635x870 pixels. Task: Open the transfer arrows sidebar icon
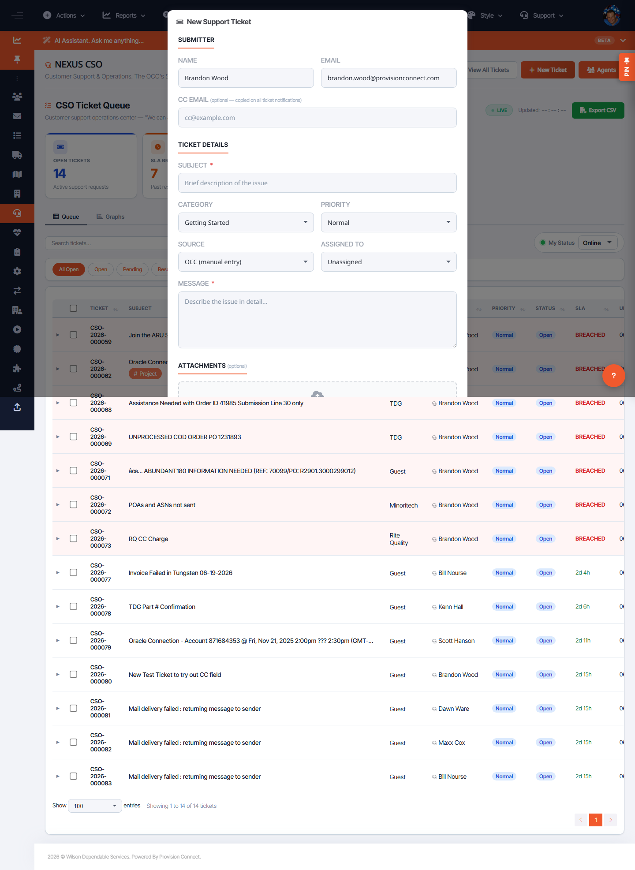17,291
